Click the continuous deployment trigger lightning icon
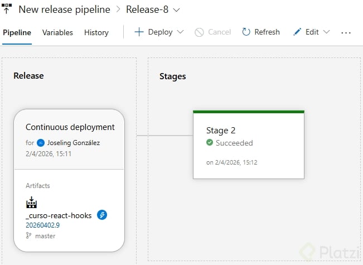 pos(102,215)
